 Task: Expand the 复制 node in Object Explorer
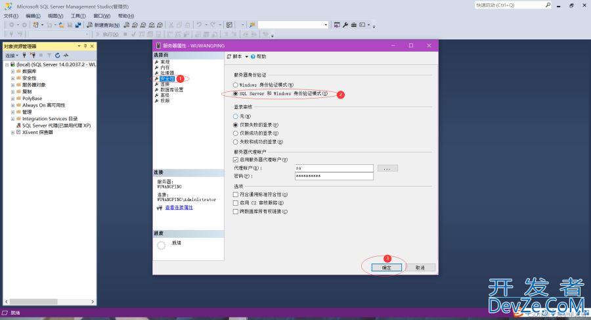click(x=12, y=92)
